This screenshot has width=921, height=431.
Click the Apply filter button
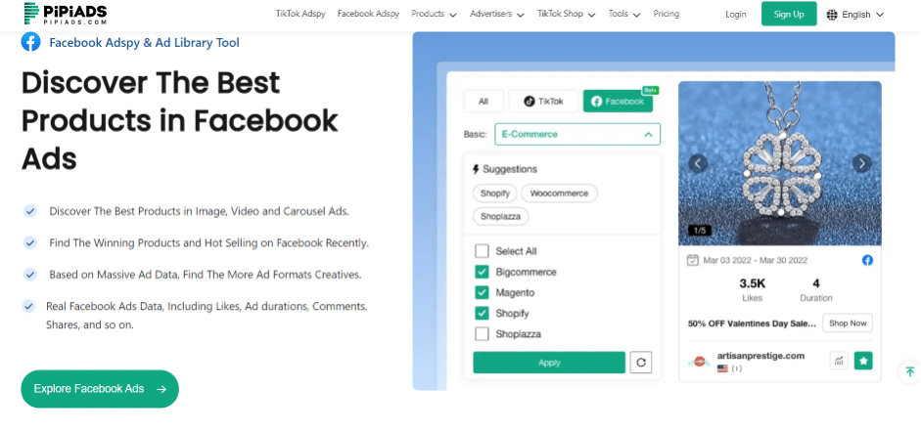point(549,363)
